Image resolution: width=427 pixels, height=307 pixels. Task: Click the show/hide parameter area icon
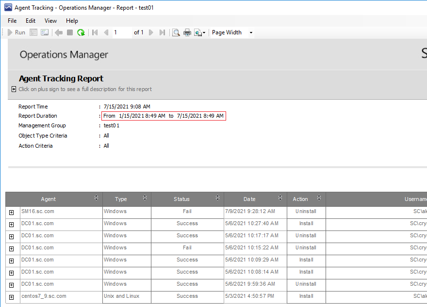click(x=33, y=32)
